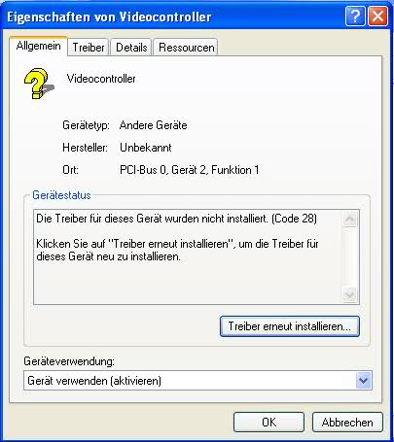The height and width of the screenshot is (442, 394).
Task: Open the Details tab
Action: pyautogui.click(x=131, y=48)
